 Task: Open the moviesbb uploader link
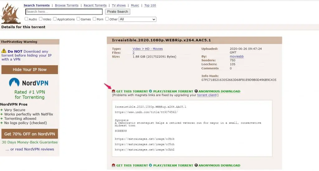236,57
